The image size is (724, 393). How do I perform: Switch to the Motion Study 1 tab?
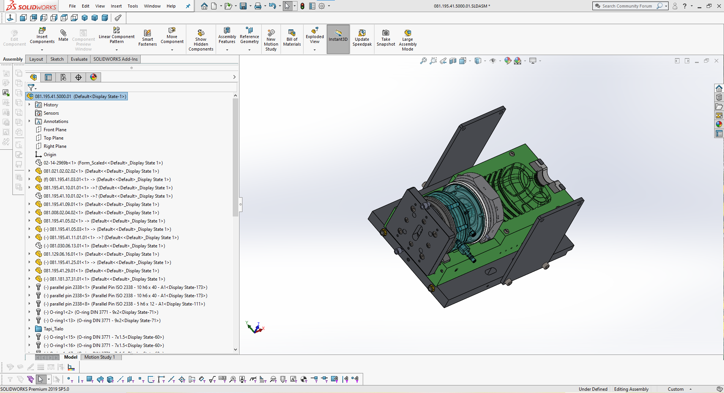pyautogui.click(x=100, y=357)
